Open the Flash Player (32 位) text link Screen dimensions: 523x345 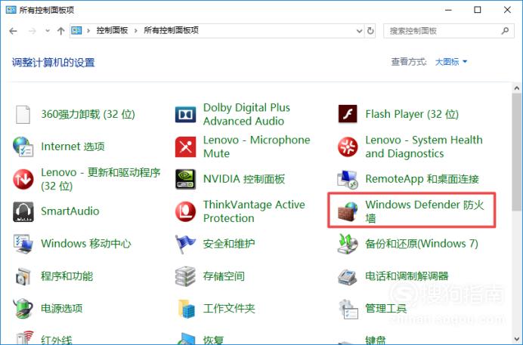tap(412, 114)
